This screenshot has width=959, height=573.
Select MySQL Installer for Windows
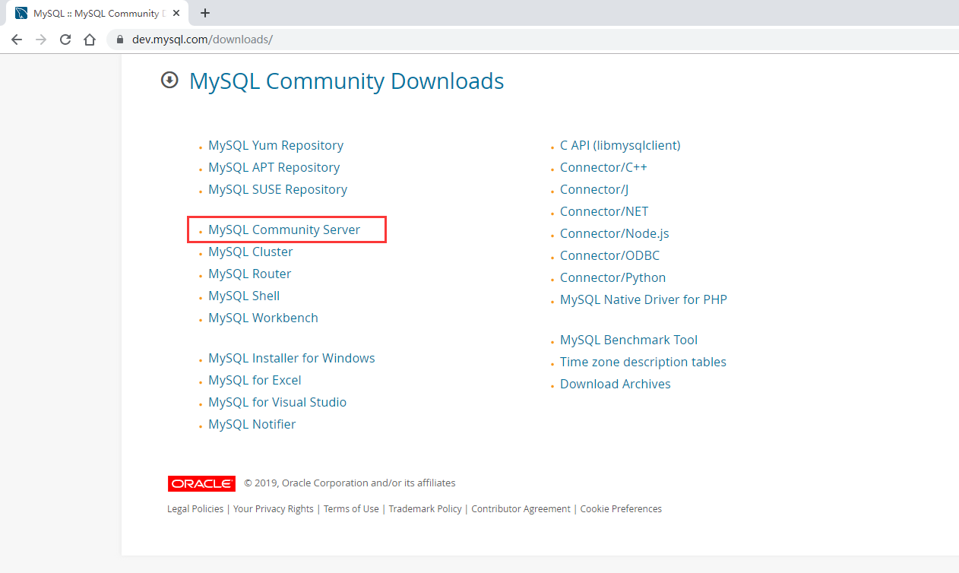[x=292, y=358]
